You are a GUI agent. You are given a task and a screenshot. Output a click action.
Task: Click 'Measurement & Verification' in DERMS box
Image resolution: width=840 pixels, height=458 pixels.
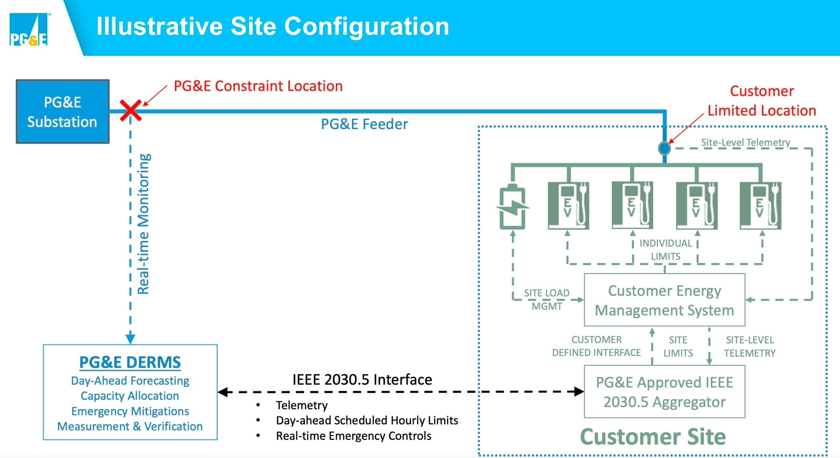(x=130, y=426)
